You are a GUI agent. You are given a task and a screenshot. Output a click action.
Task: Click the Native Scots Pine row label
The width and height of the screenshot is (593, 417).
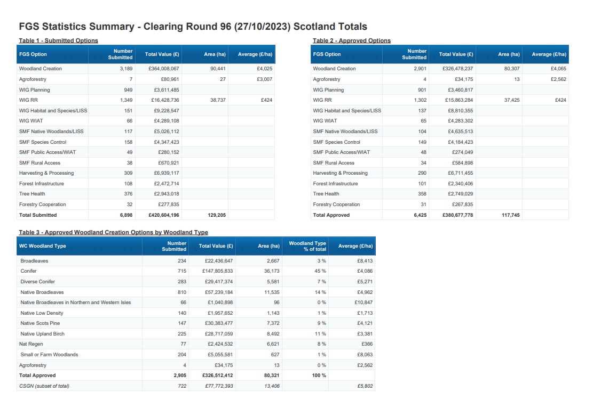pyautogui.click(x=40, y=323)
